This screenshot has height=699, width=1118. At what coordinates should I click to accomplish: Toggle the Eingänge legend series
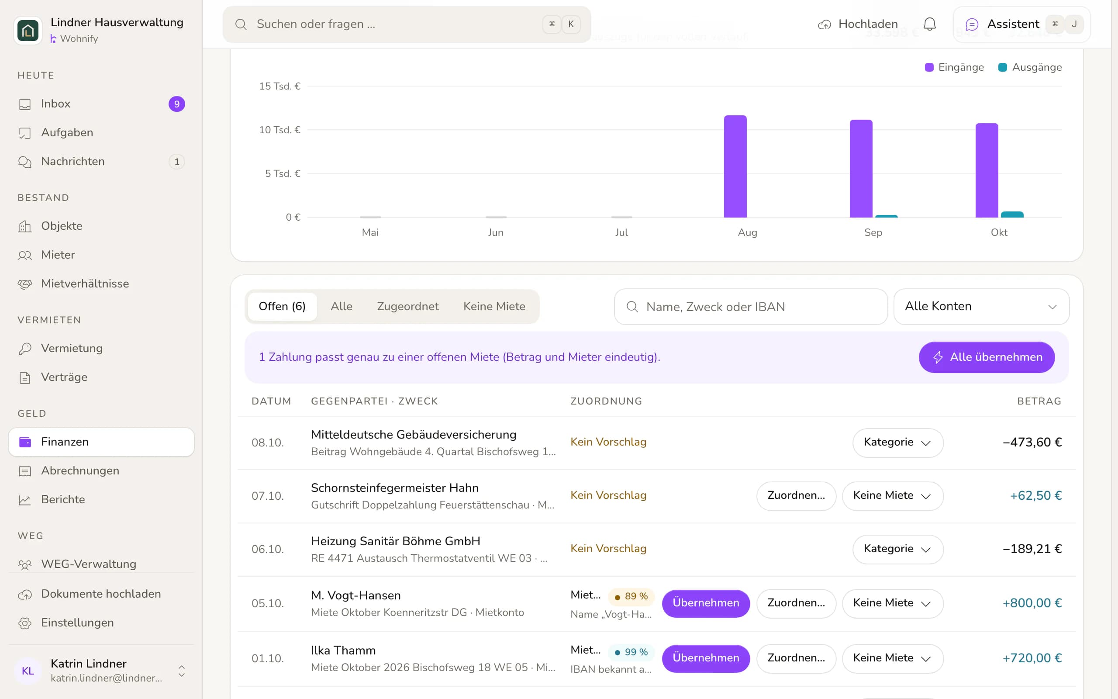(x=954, y=67)
